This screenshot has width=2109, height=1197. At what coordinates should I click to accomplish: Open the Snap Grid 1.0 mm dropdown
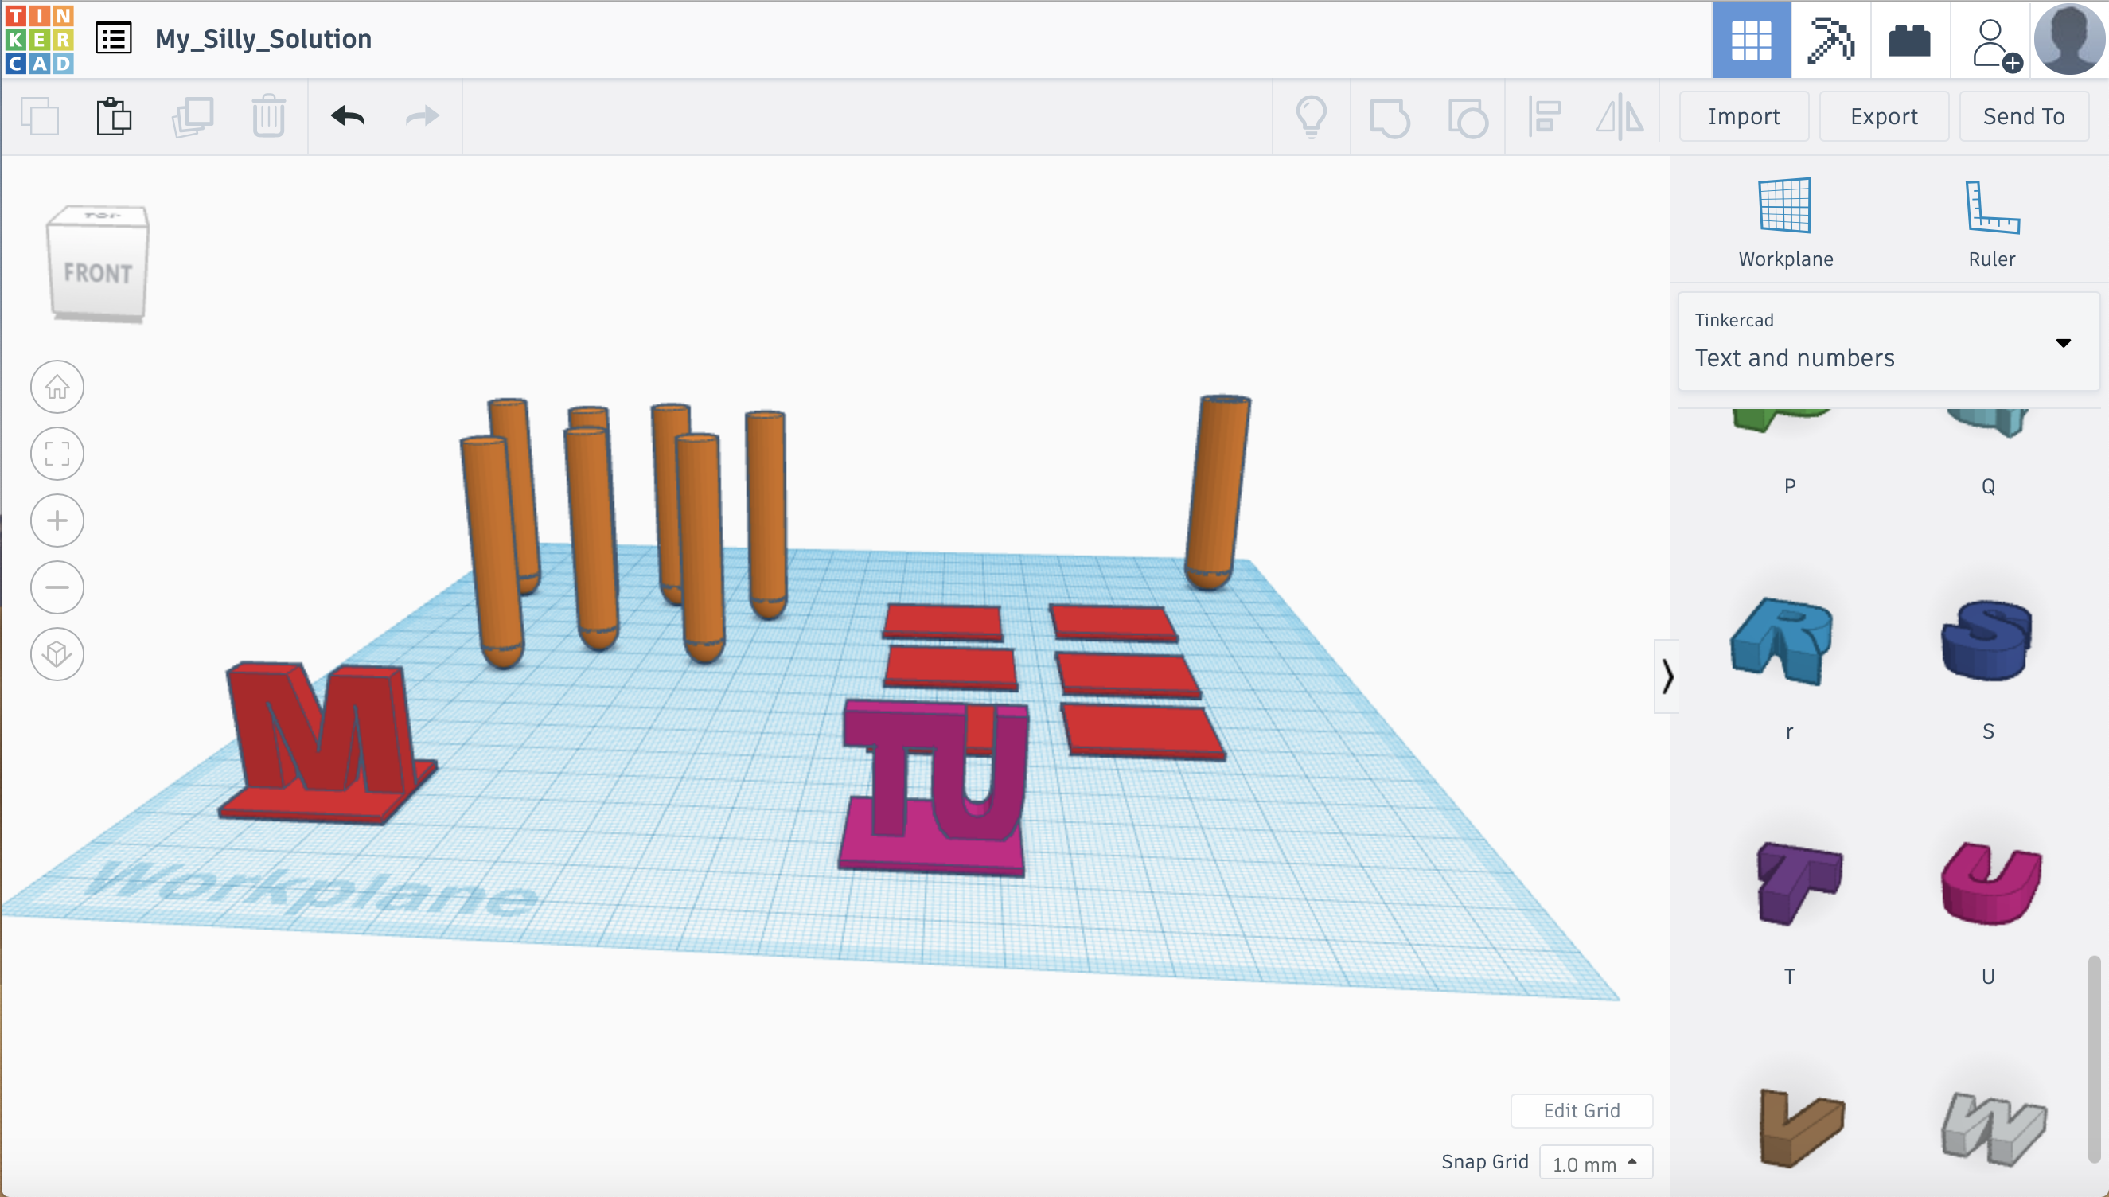(x=1595, y=1163)
